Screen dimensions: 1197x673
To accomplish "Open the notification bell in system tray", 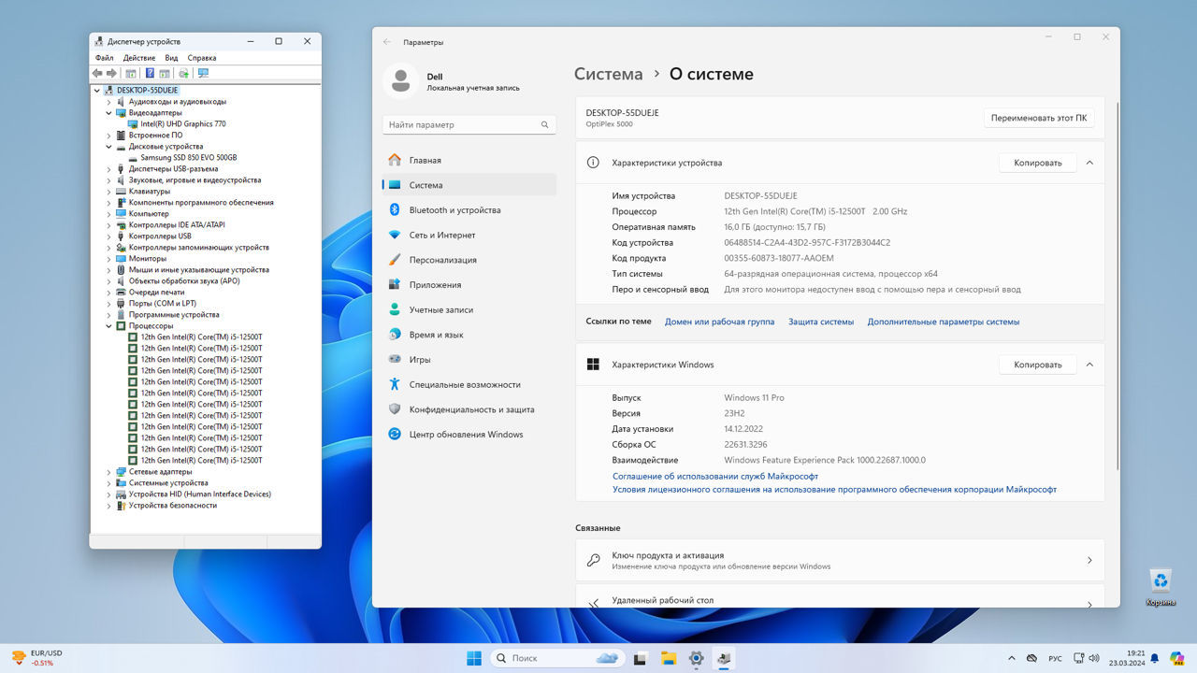I will [1154, 658].
